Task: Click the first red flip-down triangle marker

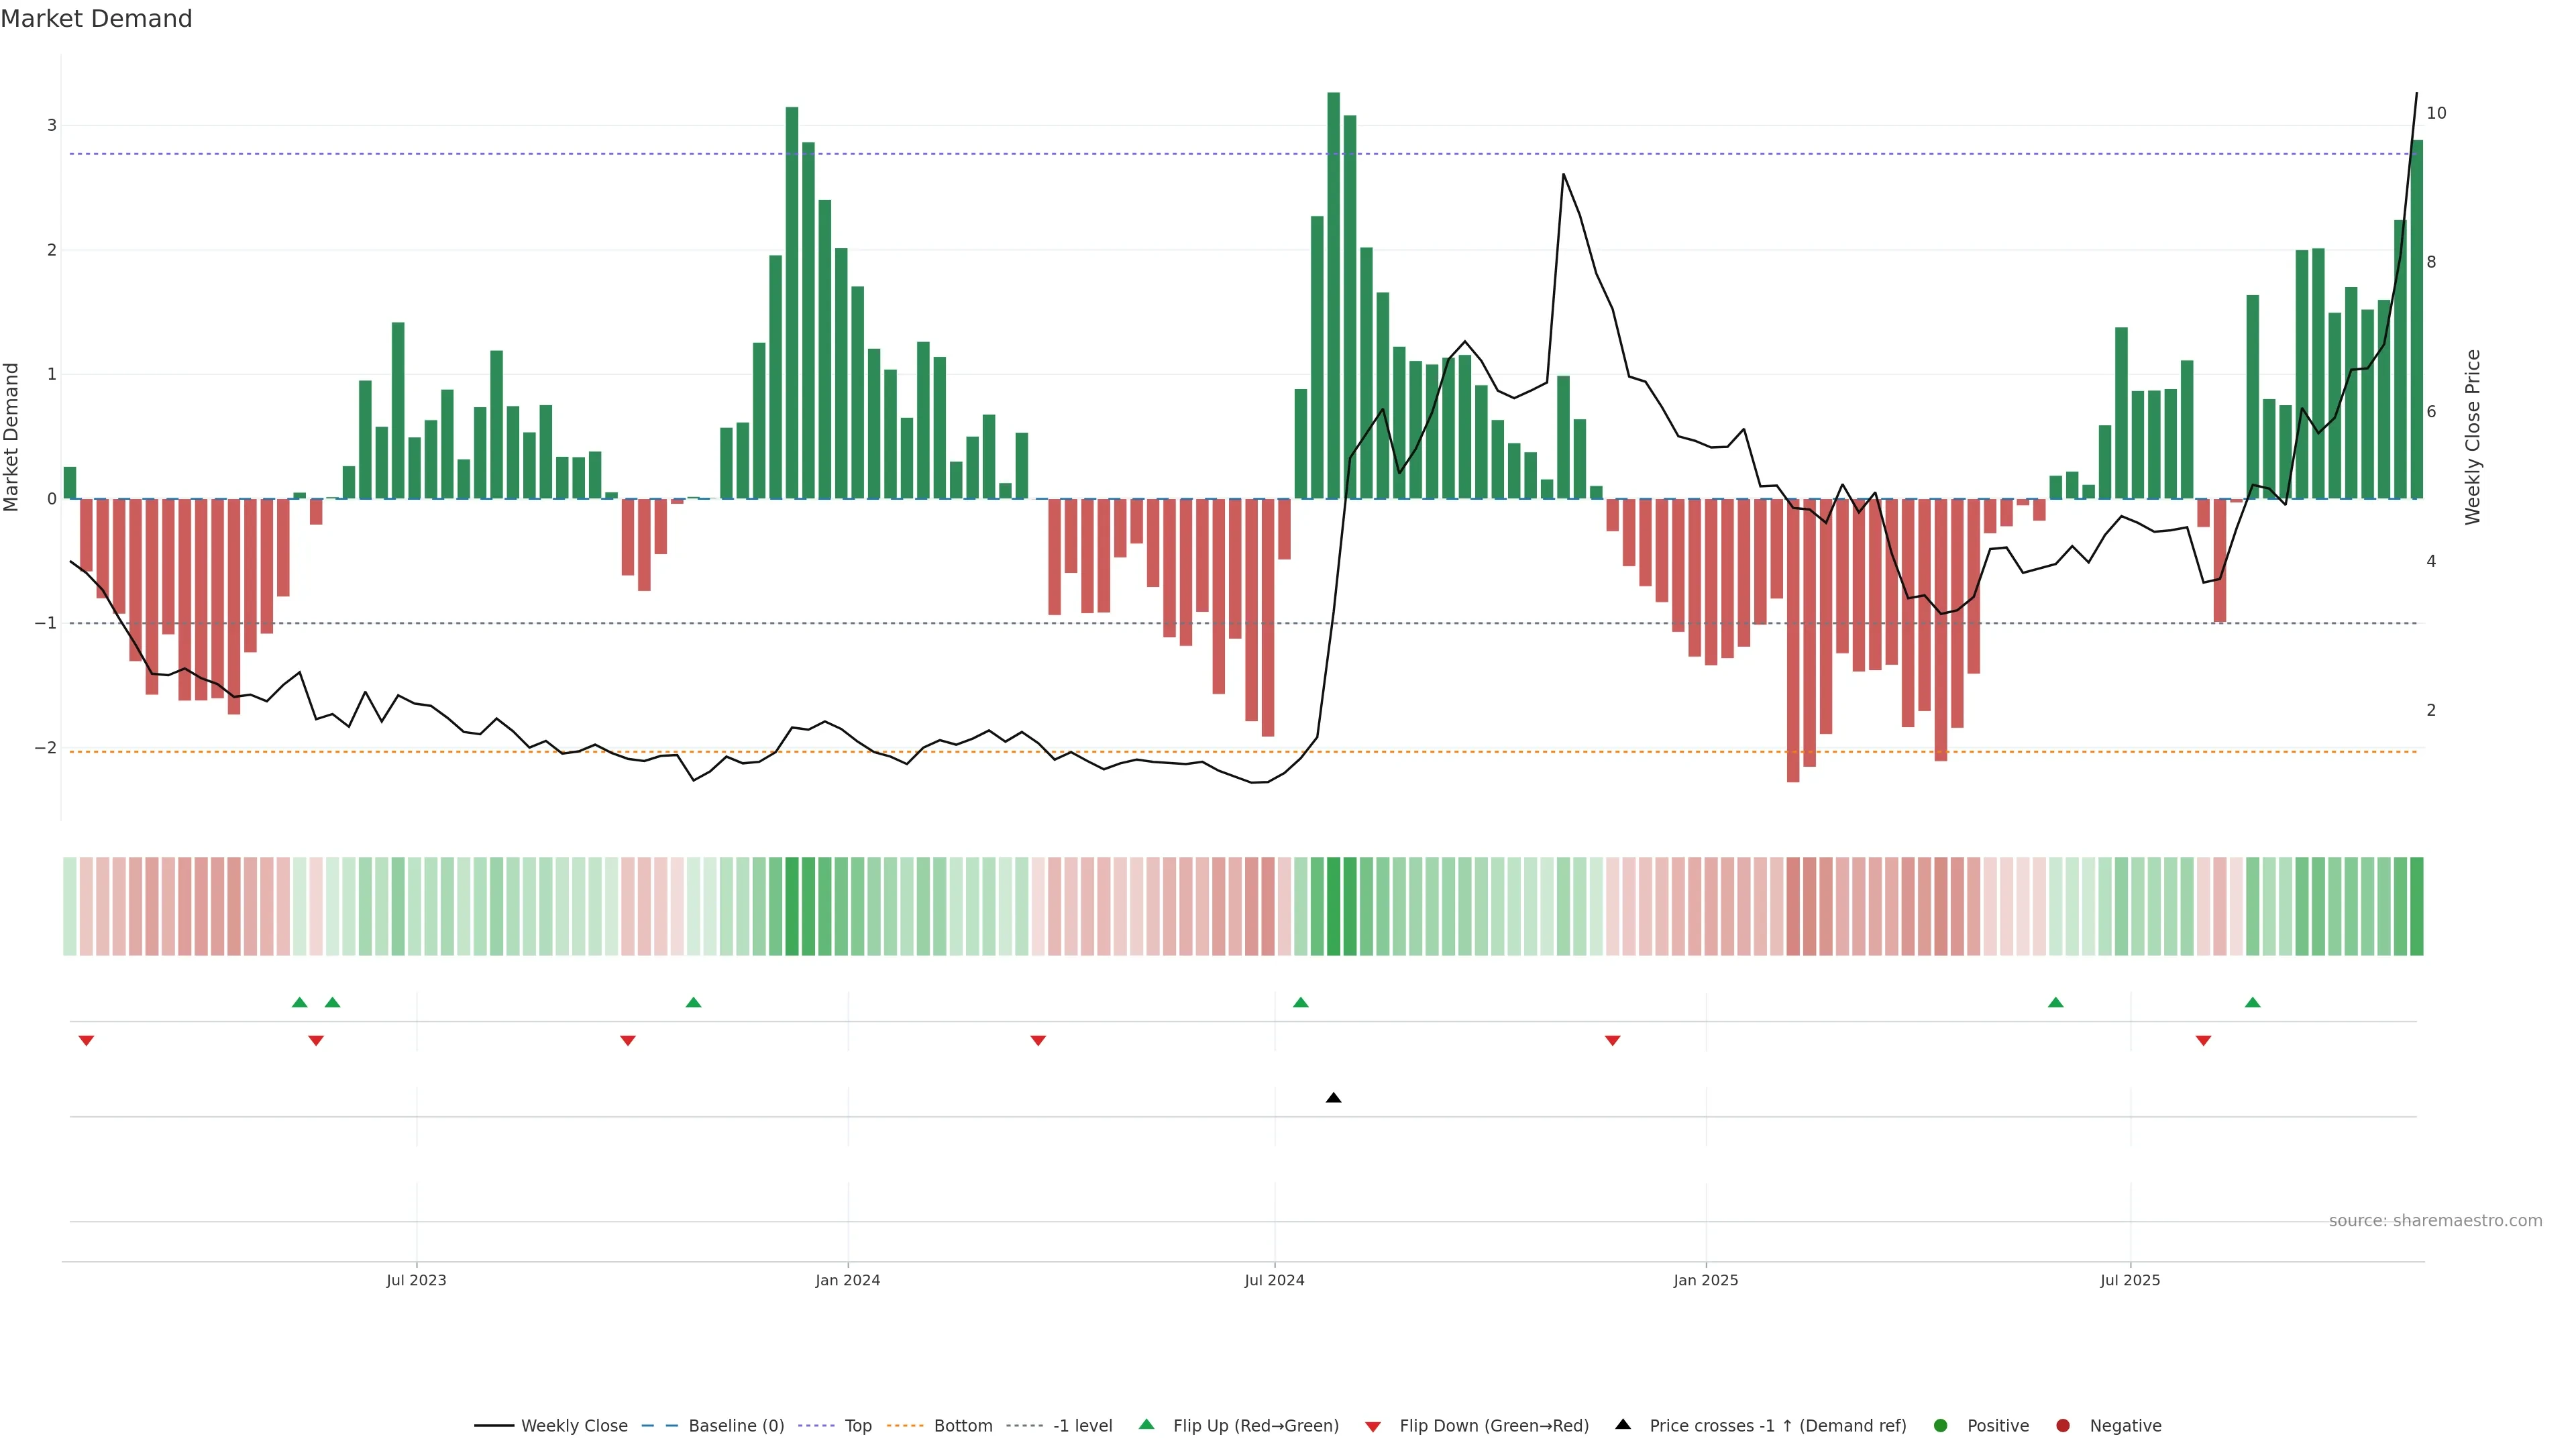Action: tap(86, 1041)
